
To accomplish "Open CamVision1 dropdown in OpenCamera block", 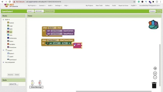I will 57,31.
